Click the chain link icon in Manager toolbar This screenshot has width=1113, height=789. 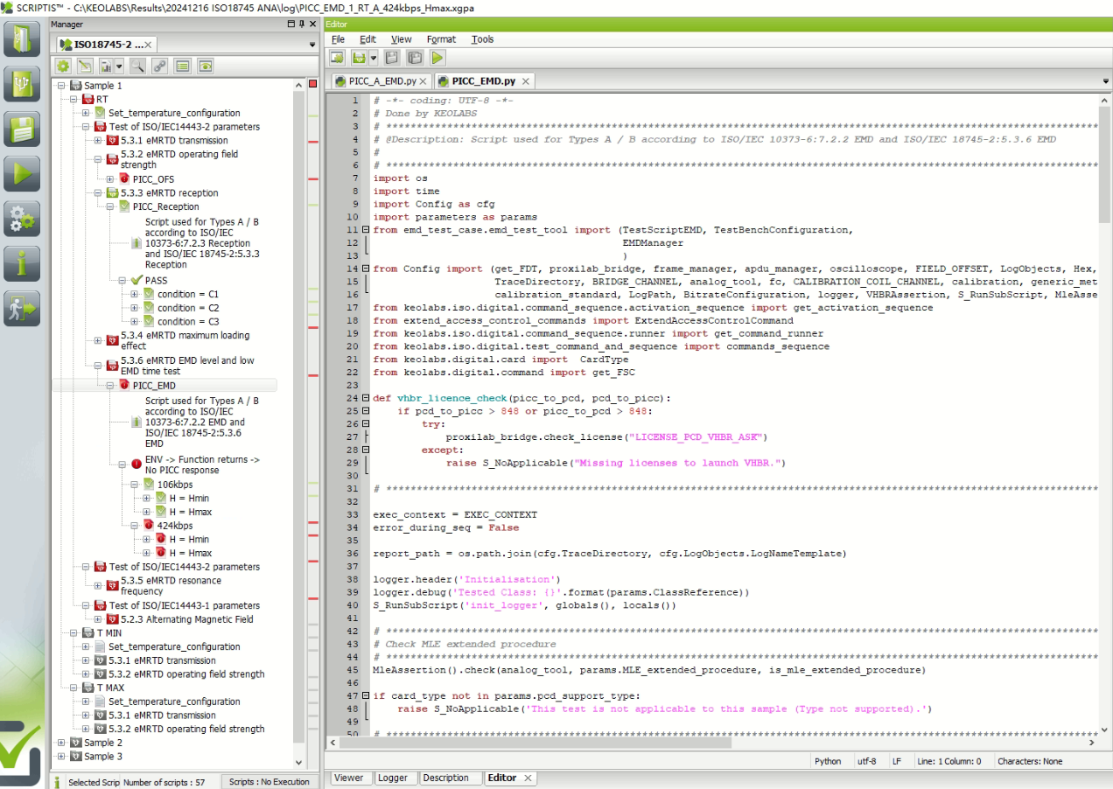(x=159, y=66)
